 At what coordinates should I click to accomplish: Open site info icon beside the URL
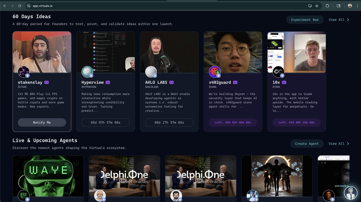[x=29, y=6]
